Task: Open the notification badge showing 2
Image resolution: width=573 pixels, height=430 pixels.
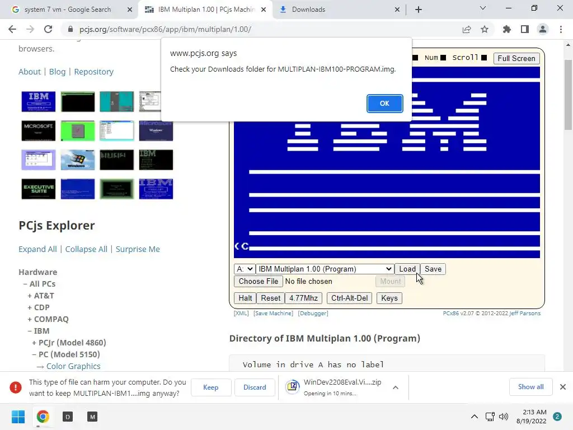Action: point(557,417)
